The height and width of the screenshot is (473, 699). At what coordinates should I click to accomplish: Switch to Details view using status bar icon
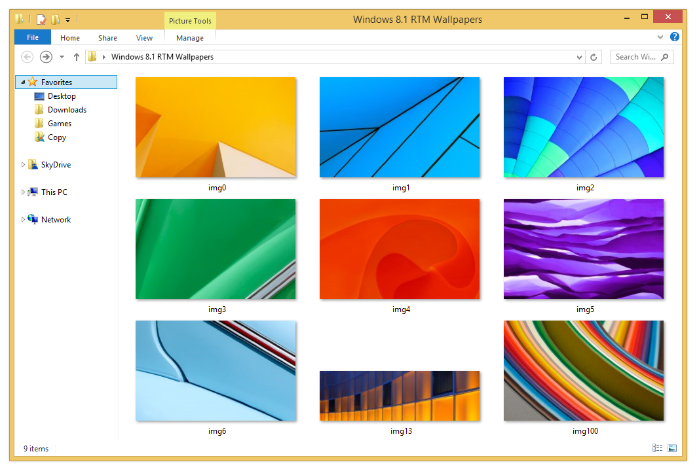point(657,447)
